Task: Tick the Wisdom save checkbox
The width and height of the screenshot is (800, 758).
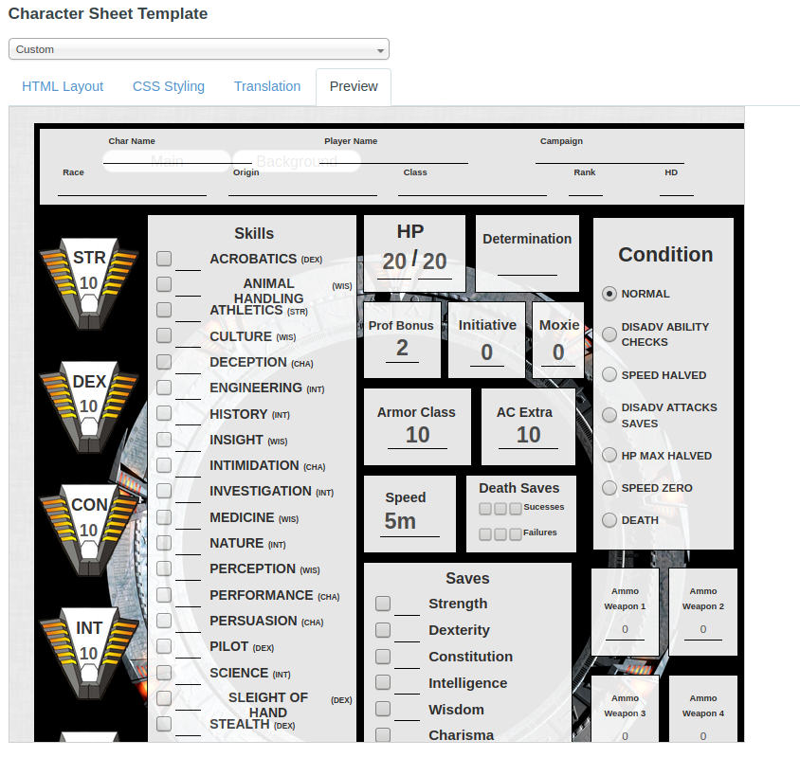Action: [383, 709]
